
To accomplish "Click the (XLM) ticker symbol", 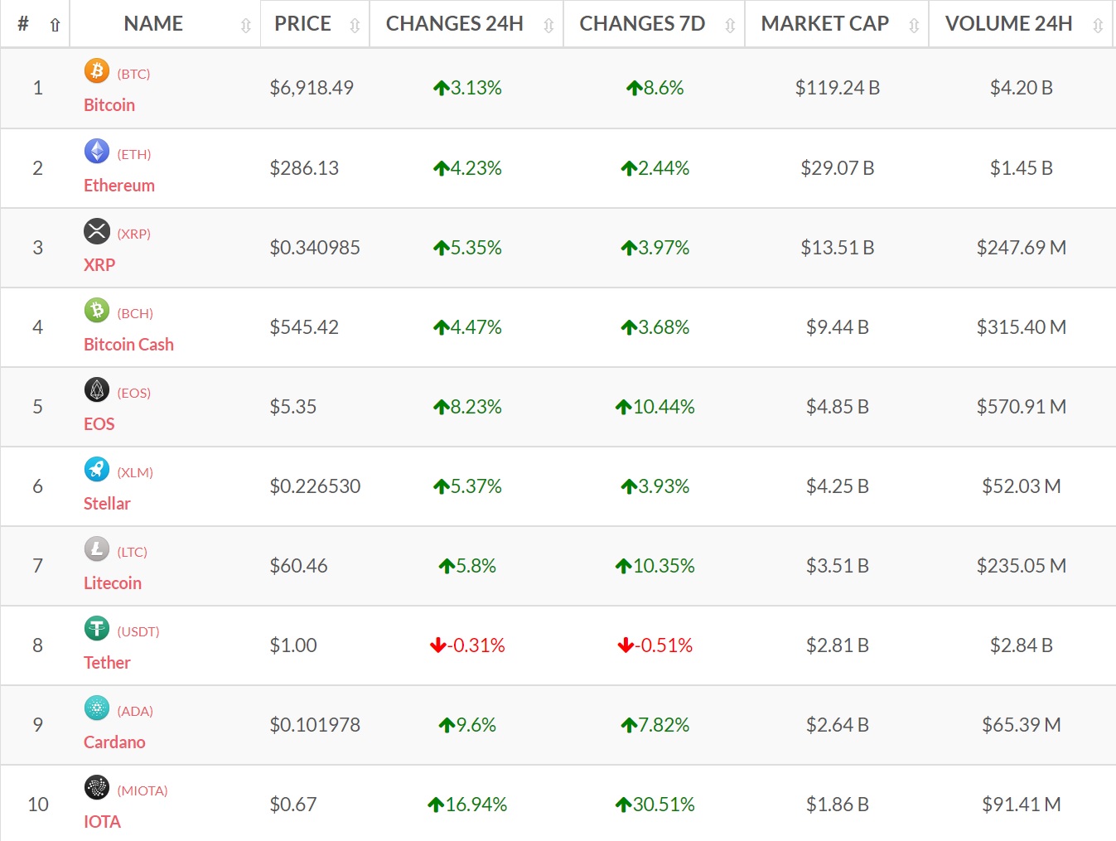I will pos(135,472).
